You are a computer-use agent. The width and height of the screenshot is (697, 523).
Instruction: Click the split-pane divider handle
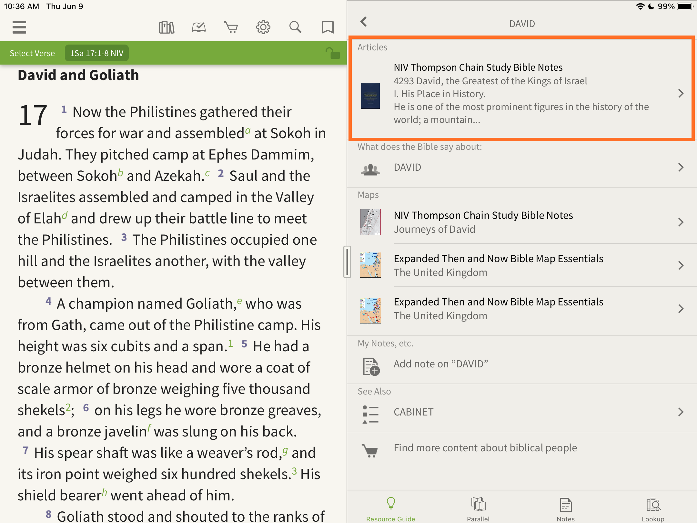click(x=347, y=262)
